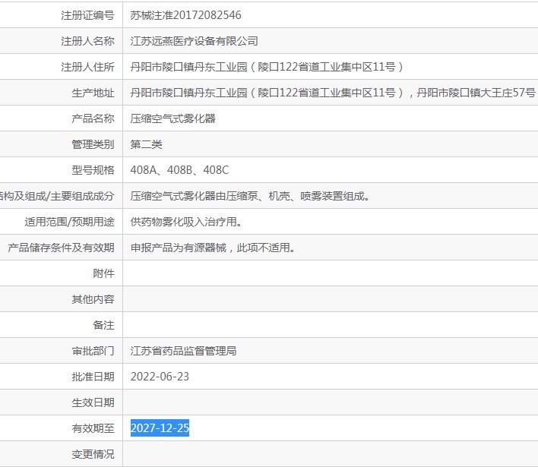Click the 生产地址 production address text
The image size is (538, 467).
point(333,93)
